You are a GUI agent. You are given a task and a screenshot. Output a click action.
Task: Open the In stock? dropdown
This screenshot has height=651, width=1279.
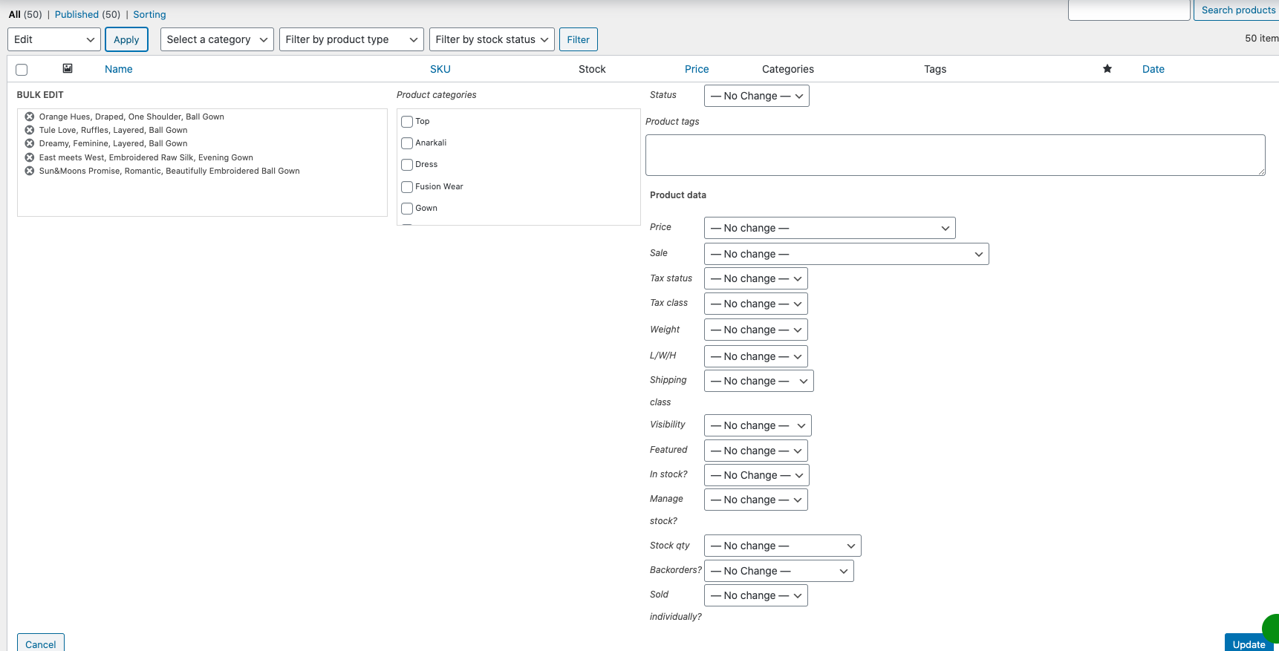pos(757,475)
